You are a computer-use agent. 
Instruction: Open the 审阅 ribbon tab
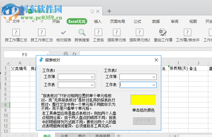[175, 21]
